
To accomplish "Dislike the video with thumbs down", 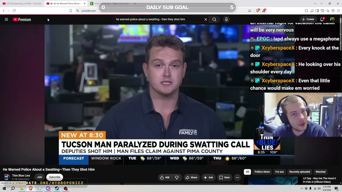I will point(177,178).
